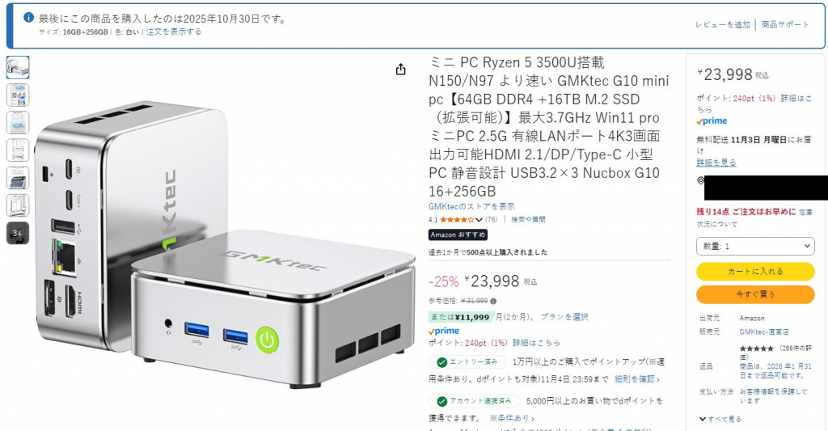Image resolution: width=828 pixels, height=431 pixels.
Task: Click the location pin icon for delivery
Action: pos(701,180)
